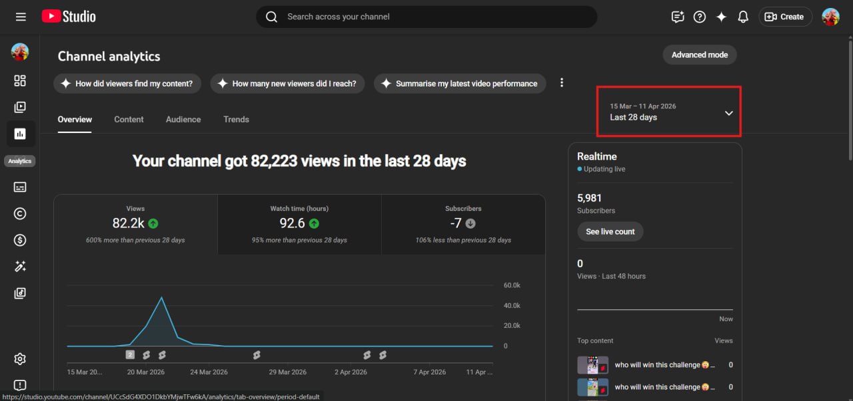Image resolution: width=853 pixels, height=401 pixels.
Task: Open Settings gear in the sidebar
Action: click(20, 359)
